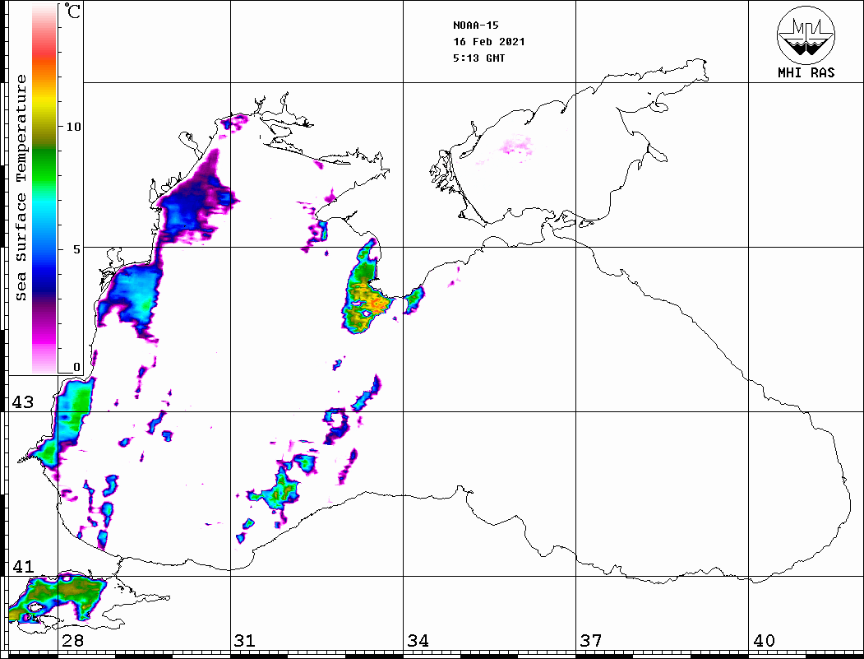Click the latitude label '43'
Viewport: 864px width, 659px height.
[x=22, y=402]
